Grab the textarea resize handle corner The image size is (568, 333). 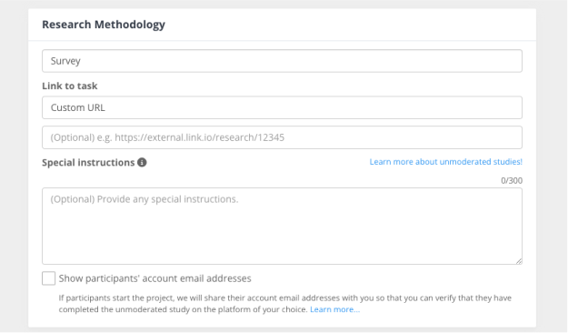(519, 261)
